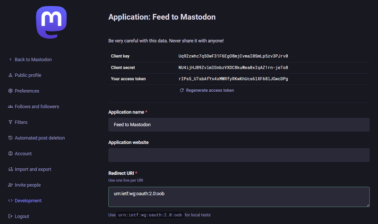This screenshot has width=378, height=224.
Task: Click the 'Client secret' row label
Action: [123, 68]
